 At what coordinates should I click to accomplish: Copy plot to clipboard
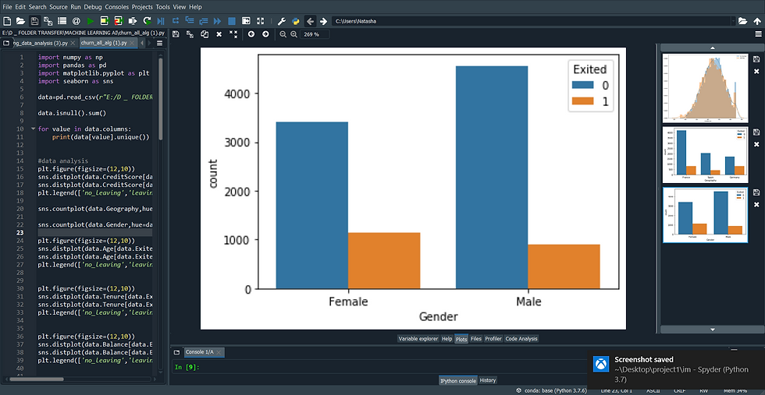coord(205,34)
